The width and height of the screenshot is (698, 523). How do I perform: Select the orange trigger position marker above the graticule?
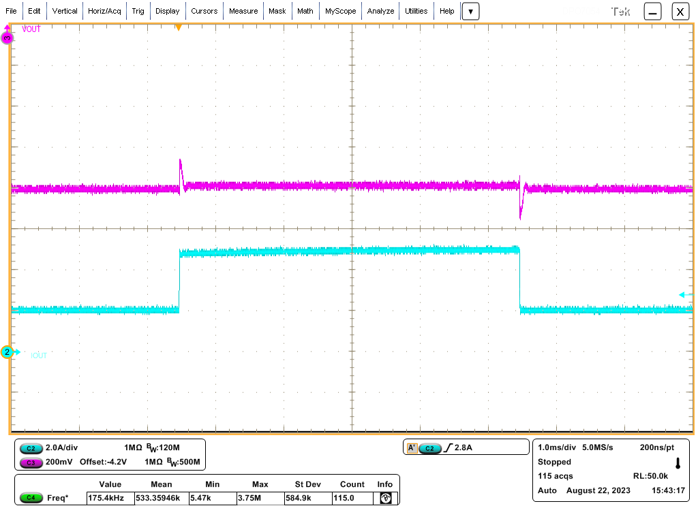coord(179,27)
